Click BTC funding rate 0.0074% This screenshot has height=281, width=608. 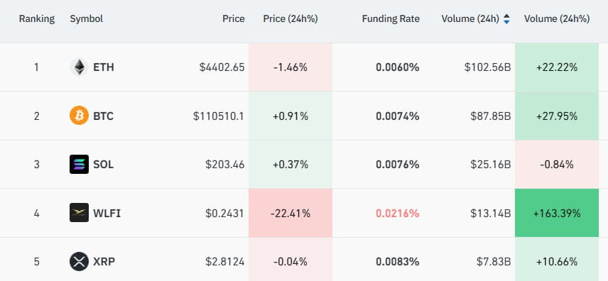click(398, 116)
